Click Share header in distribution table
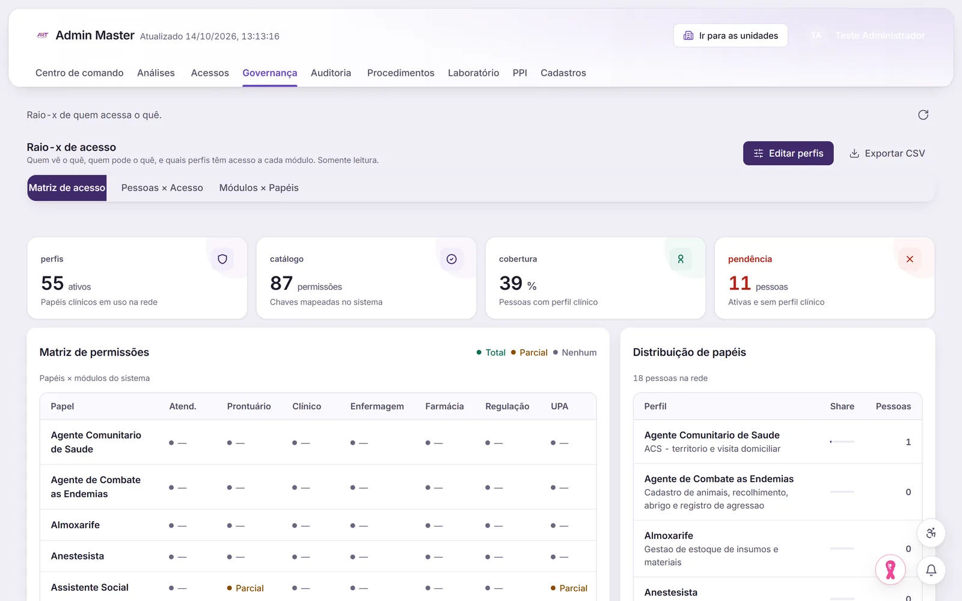This screenshot has width=962, height=601. click(x=842, y=406)
